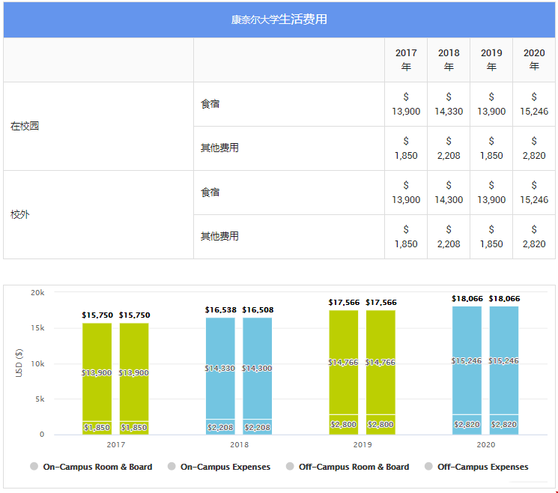
Task: Select the 2019年 column header
Action: click(x=491, y=60)
